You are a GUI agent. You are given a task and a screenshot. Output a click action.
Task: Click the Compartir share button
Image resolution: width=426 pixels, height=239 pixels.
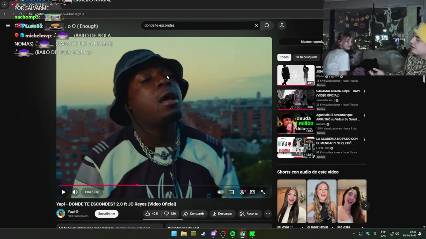pyautogui.click(x=194, y=214)
